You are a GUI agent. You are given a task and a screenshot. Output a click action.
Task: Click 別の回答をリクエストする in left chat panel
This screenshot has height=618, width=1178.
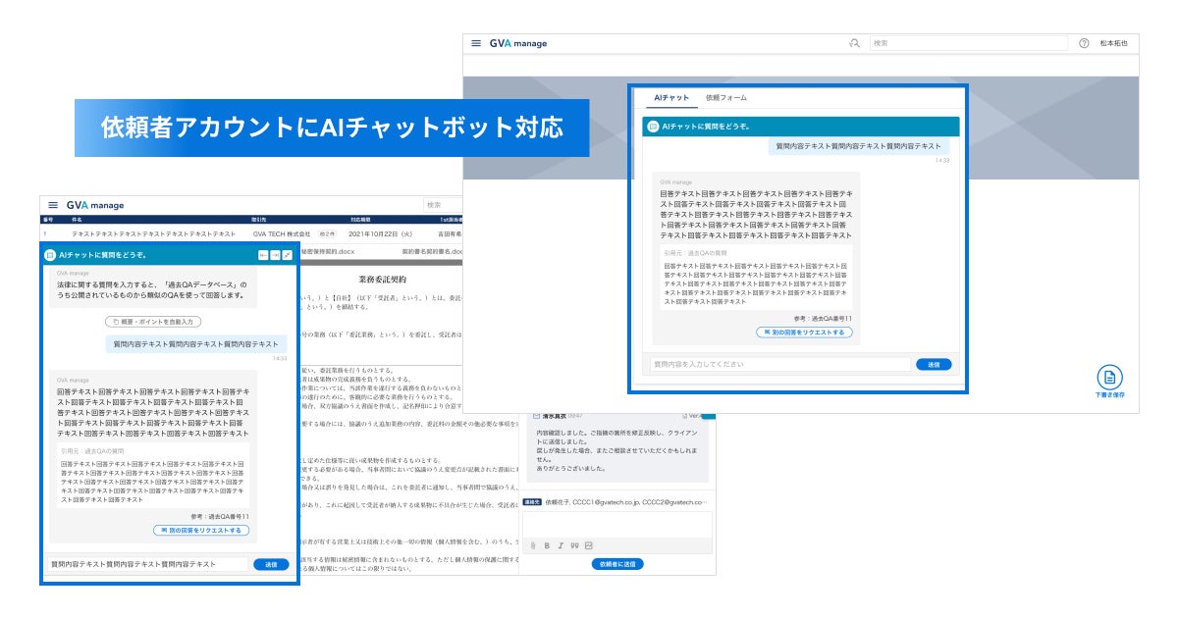point(201,530)
